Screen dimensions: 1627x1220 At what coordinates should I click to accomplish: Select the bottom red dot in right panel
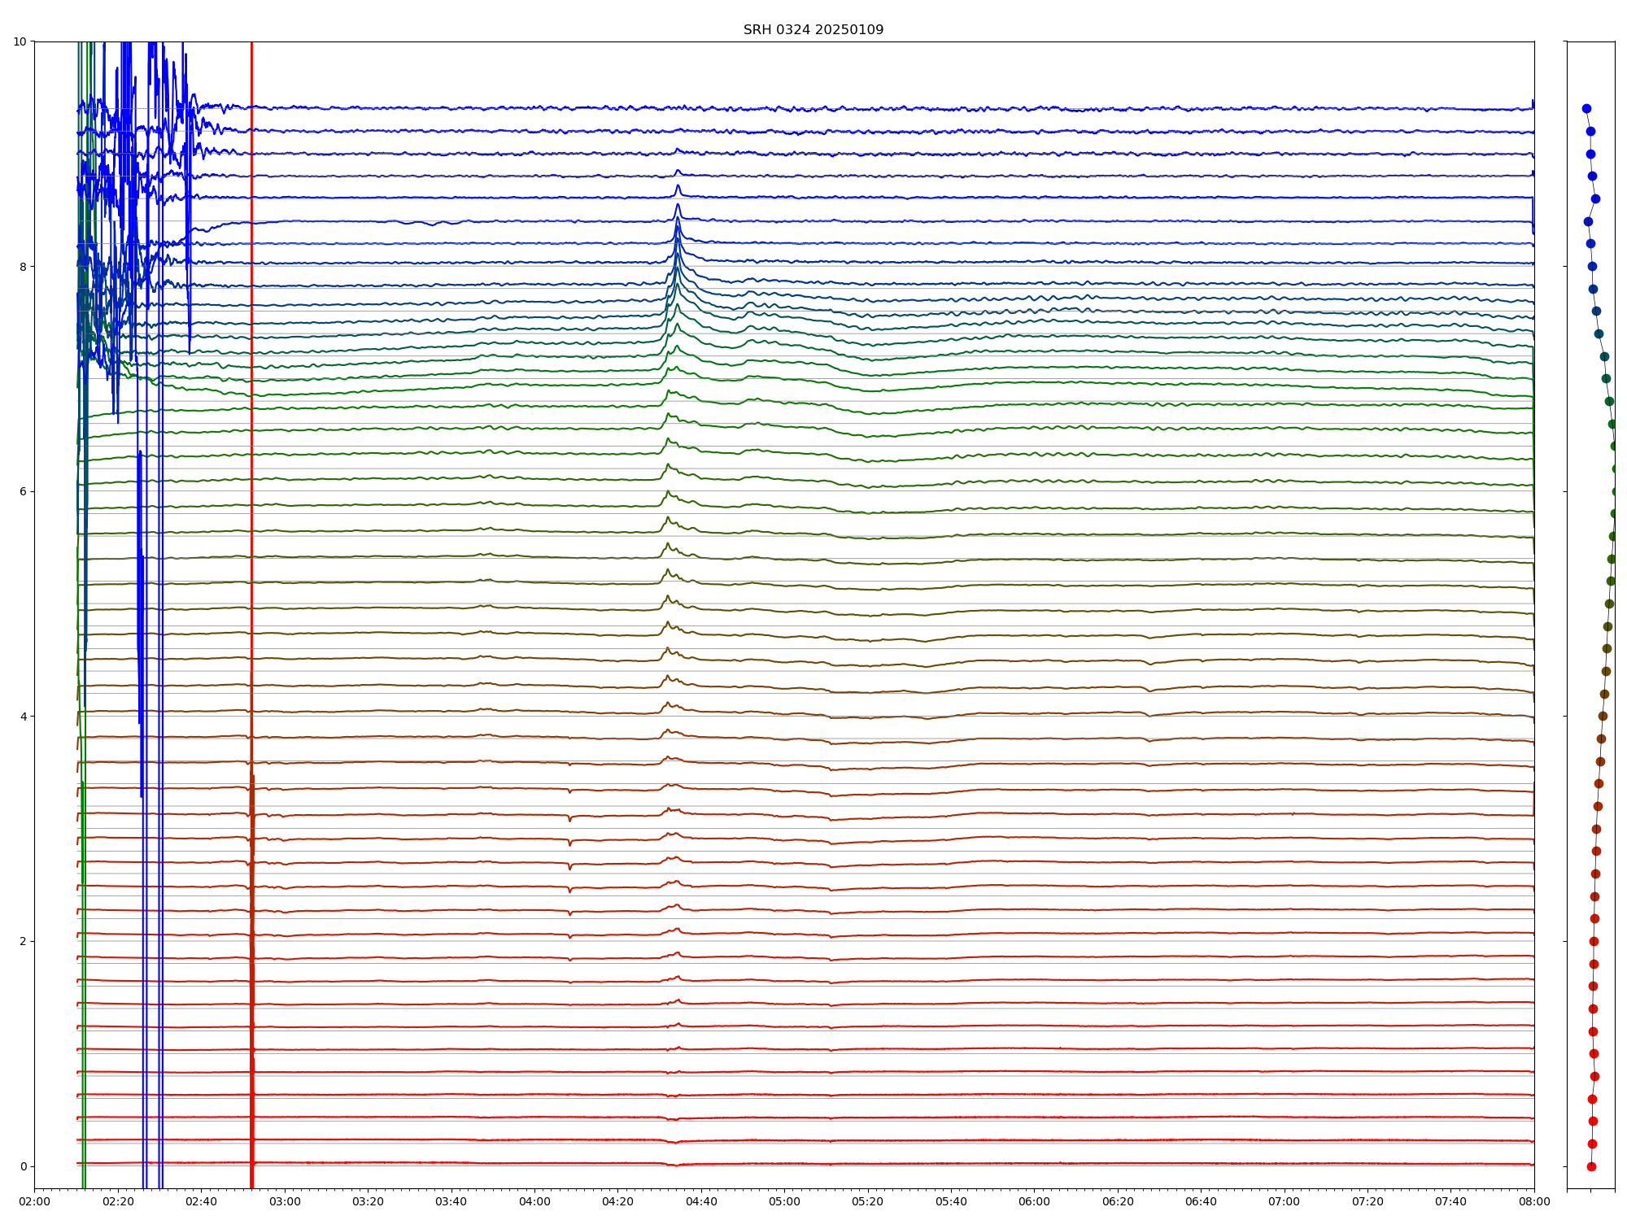pyautogui.click(x=1591, y=1166)
